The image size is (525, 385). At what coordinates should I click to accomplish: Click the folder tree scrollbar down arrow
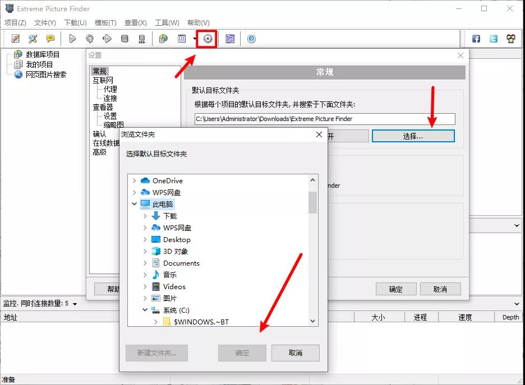click(x=313, y=321)
